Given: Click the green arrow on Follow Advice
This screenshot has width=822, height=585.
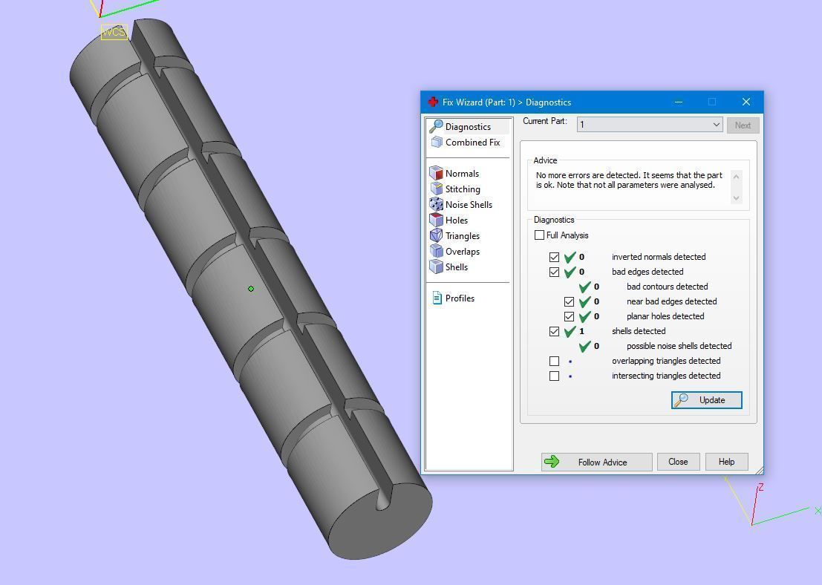Looking at the screenshot, I should [x=552, y=462].
